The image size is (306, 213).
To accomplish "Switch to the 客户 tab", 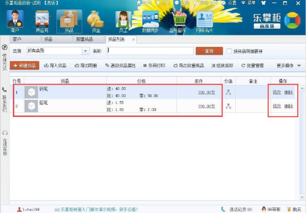I will [25, 40].
